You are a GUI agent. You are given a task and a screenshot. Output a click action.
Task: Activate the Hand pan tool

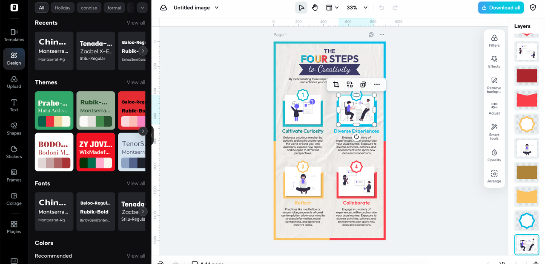315,7
